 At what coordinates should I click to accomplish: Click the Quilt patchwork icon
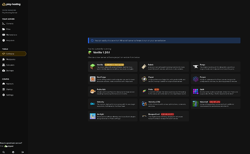point(196,91)
